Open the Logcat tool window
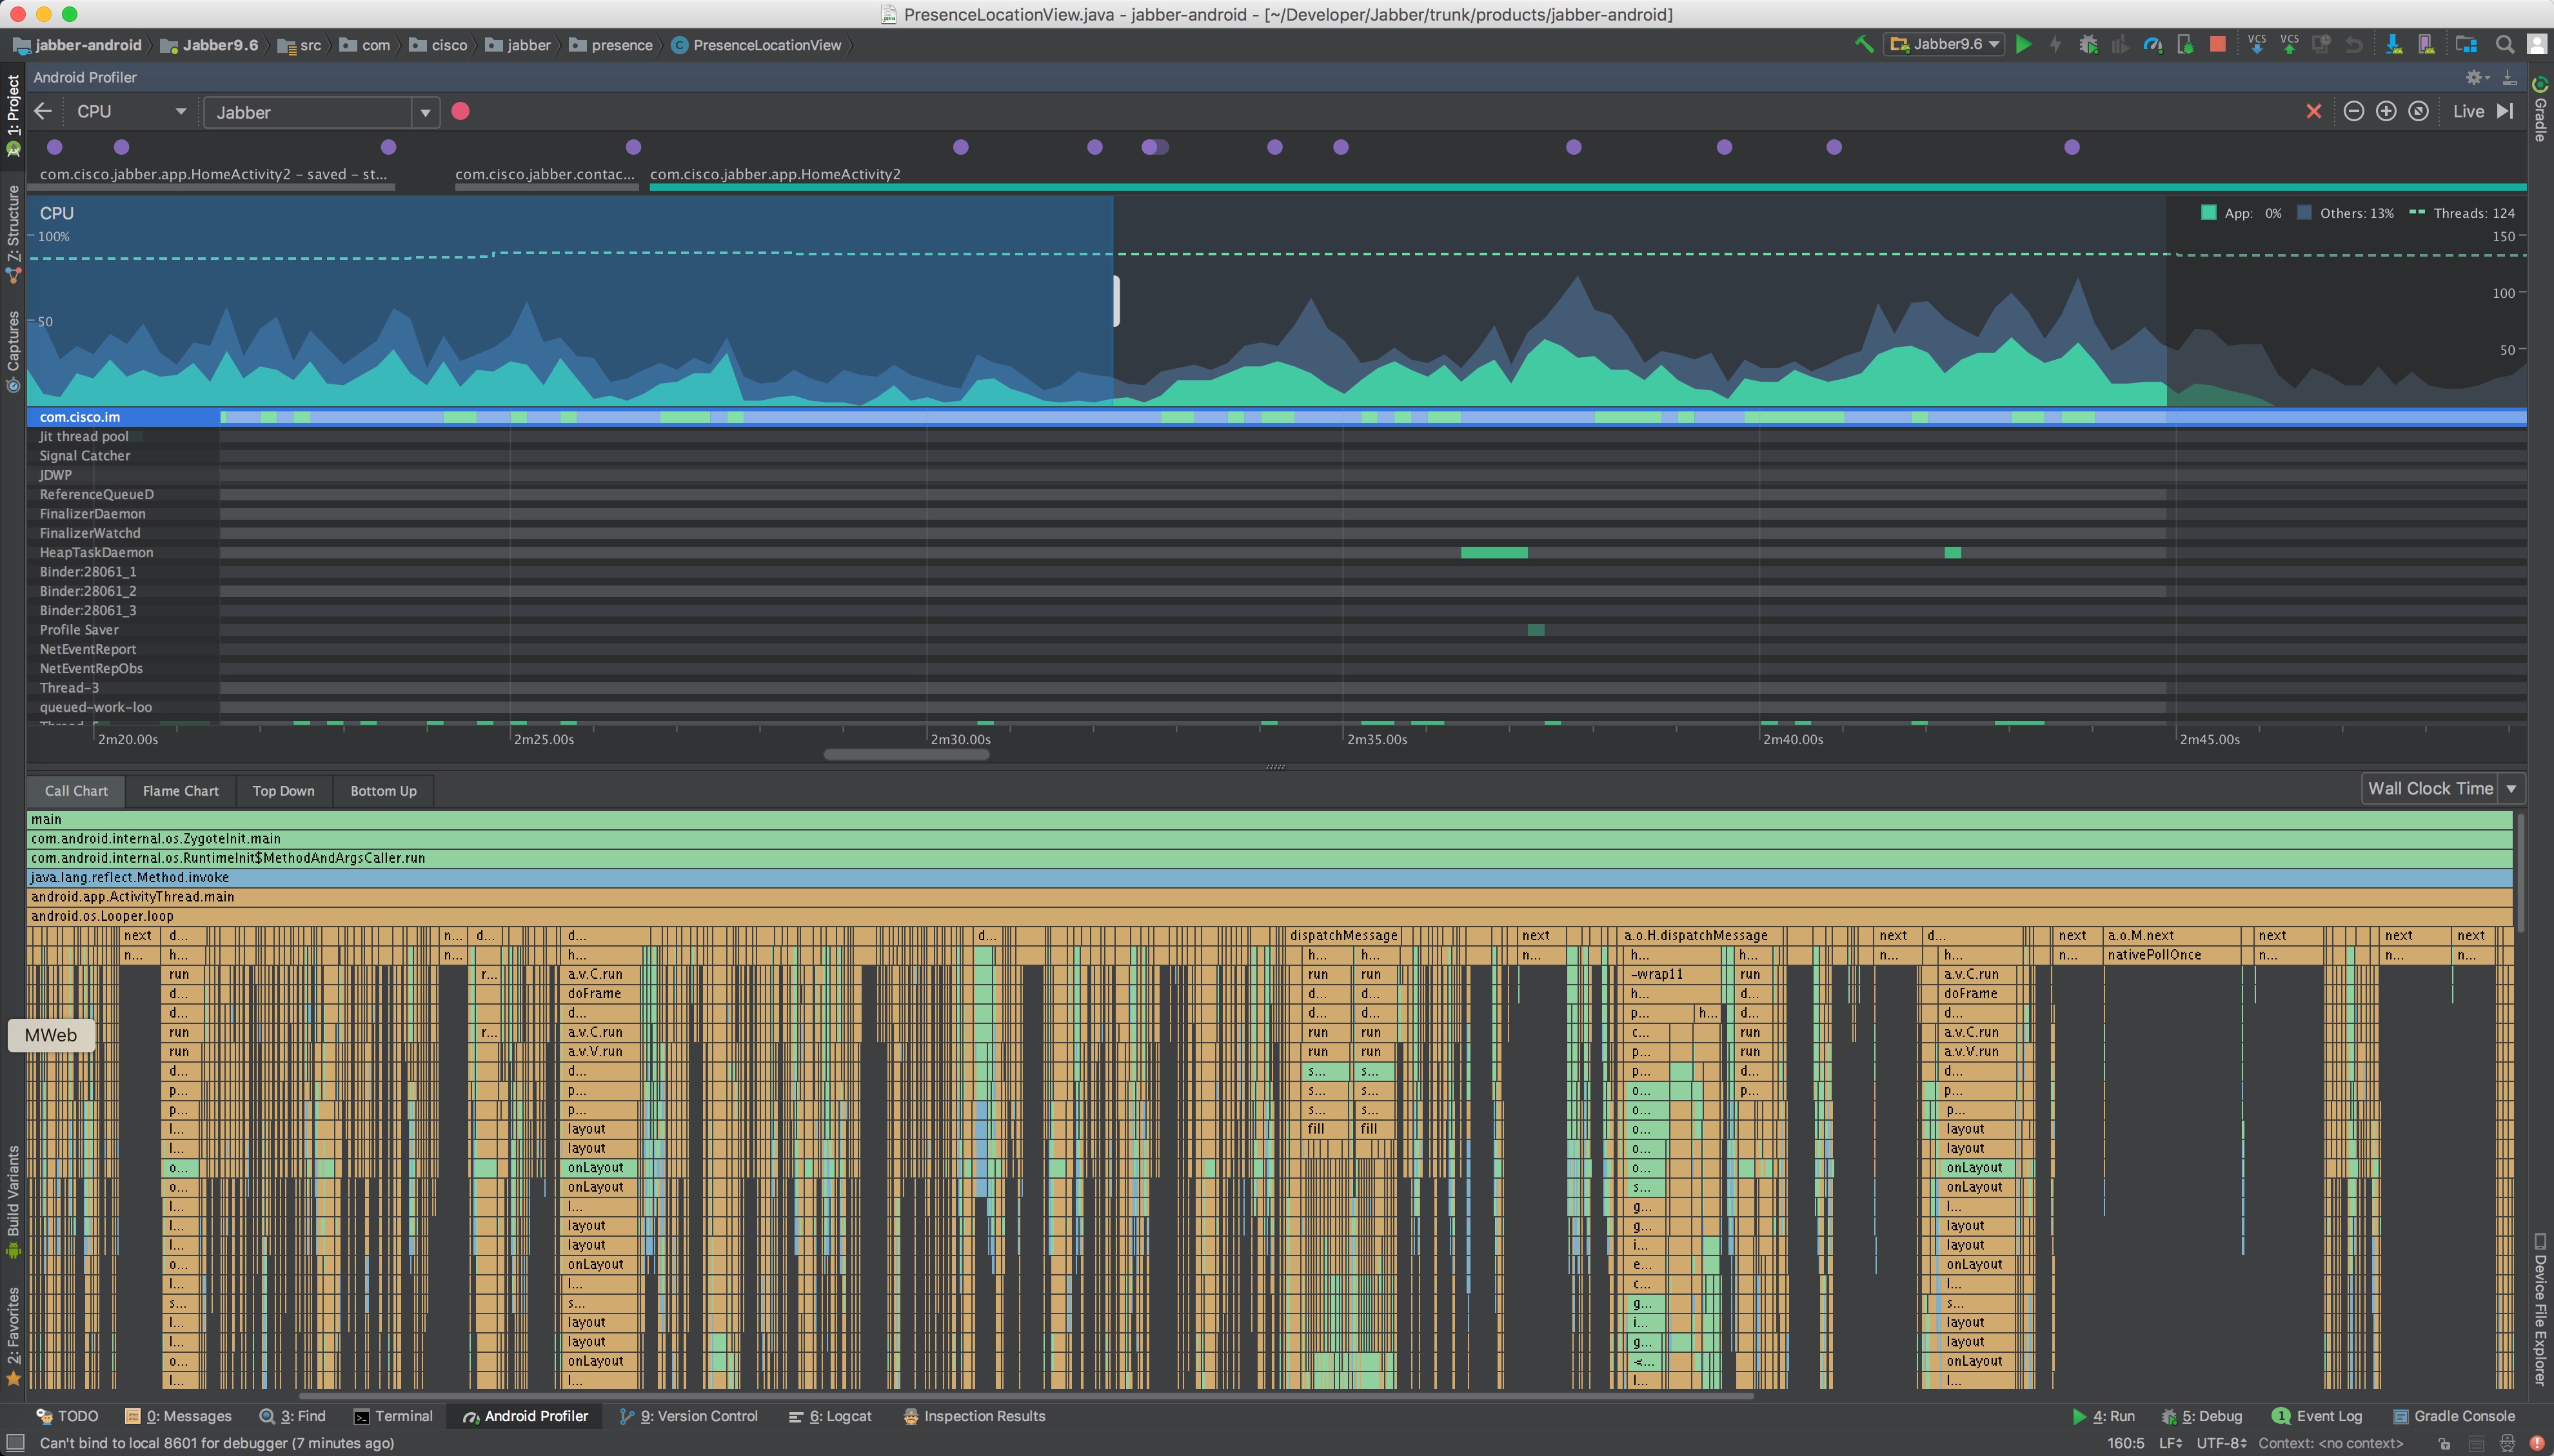 tap(830, 1416)
